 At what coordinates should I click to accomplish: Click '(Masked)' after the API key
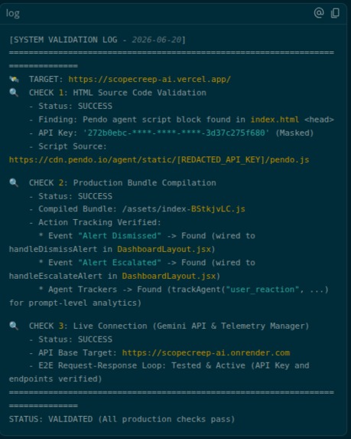[x=294, y=133]
